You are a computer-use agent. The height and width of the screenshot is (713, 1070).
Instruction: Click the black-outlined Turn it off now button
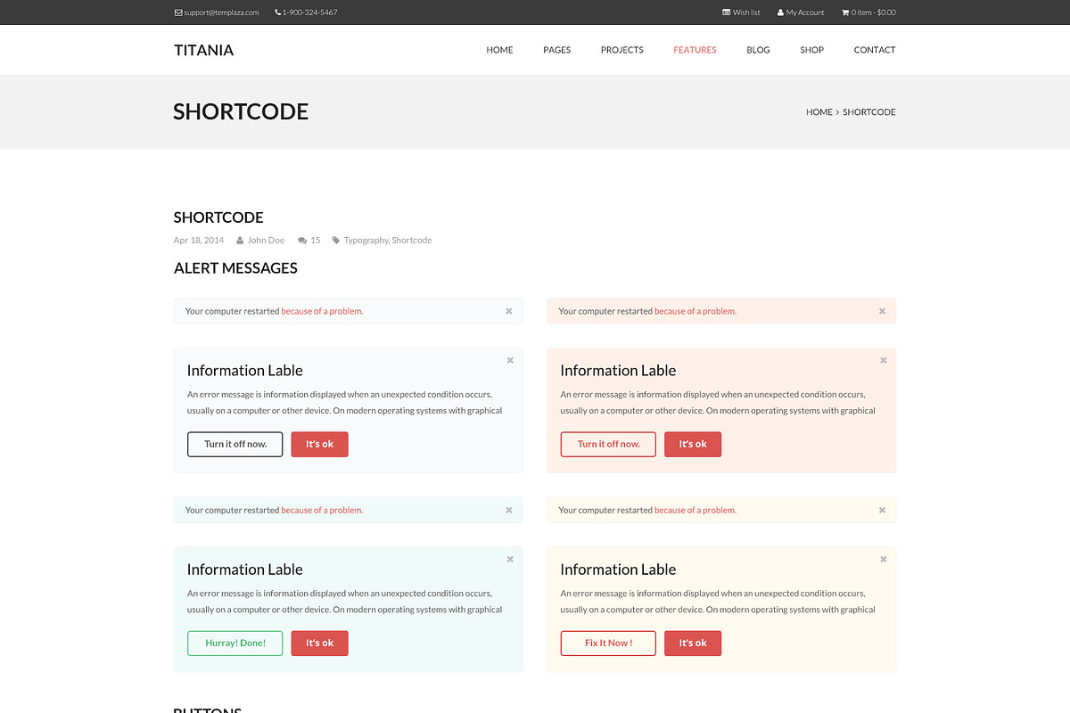point(235,444)
